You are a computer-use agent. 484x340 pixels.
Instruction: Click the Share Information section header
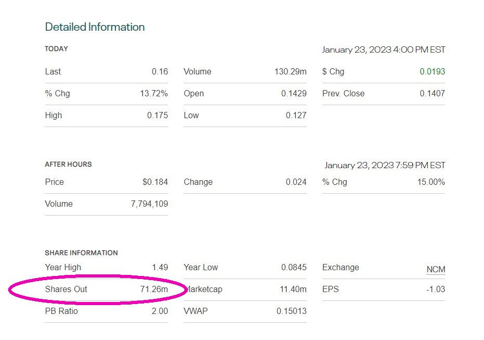click(81, 253)
